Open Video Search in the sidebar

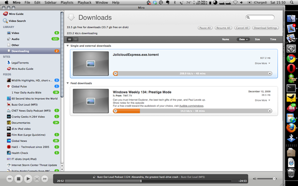click(18, 21)
